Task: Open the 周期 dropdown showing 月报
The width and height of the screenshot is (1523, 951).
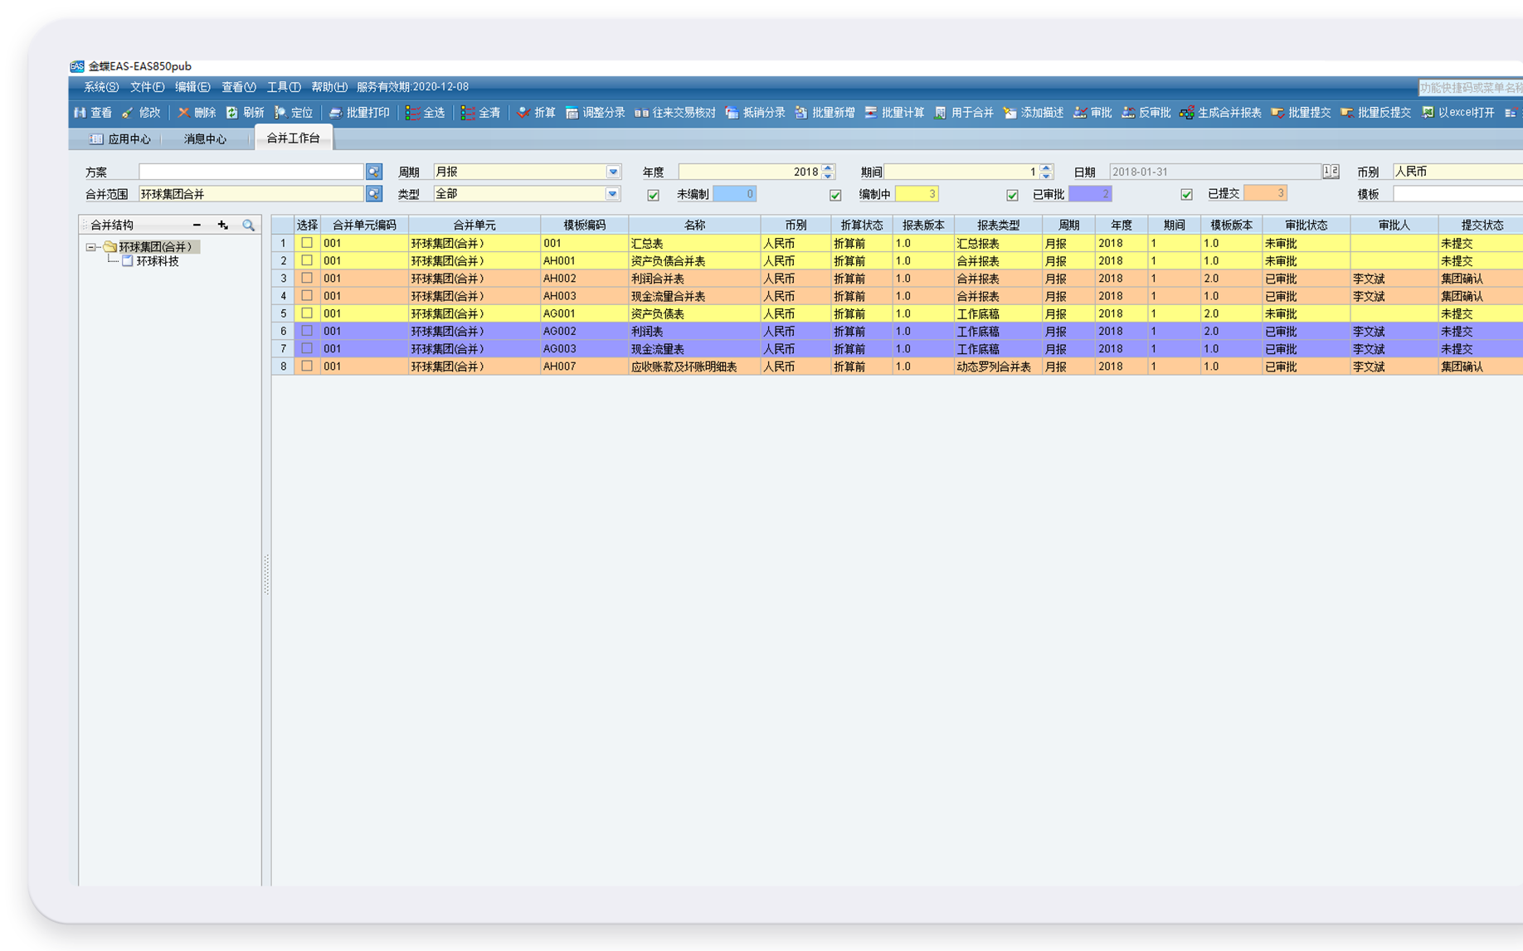Action: 612,172
